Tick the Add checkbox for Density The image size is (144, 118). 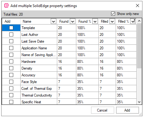coord(11,68)
